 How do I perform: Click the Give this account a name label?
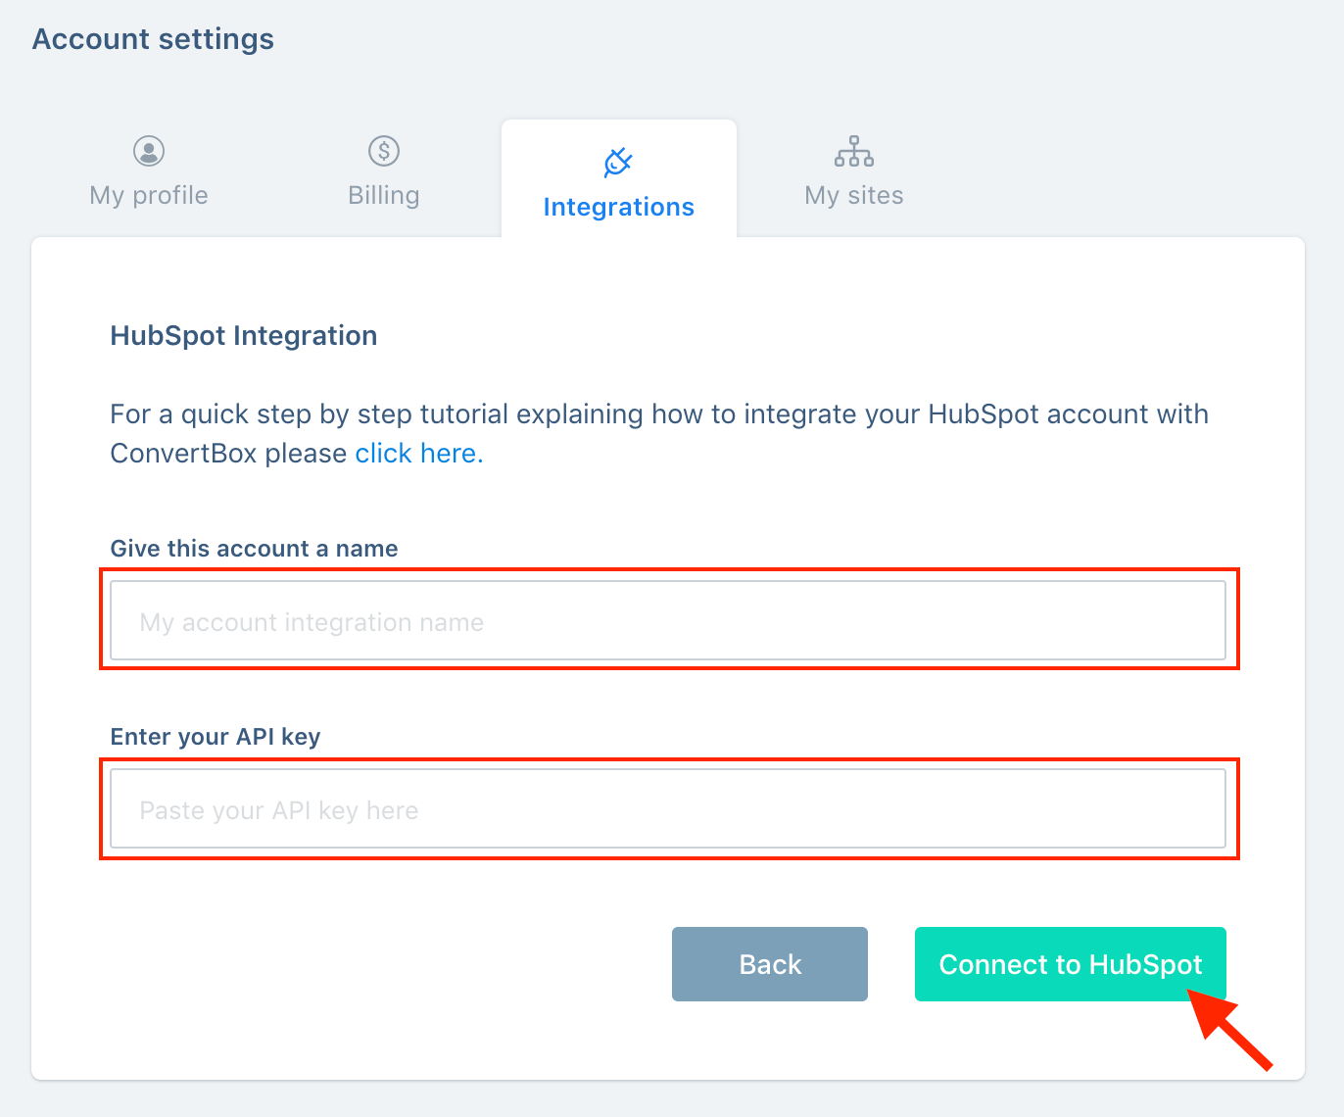point(254,549)
